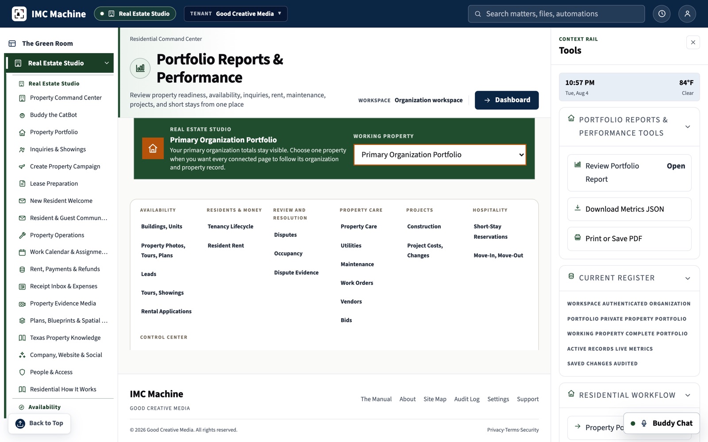Click the Receipt Inbox & Expenses icon
Viewport: 708px width, 442px height.
(22, 287)
